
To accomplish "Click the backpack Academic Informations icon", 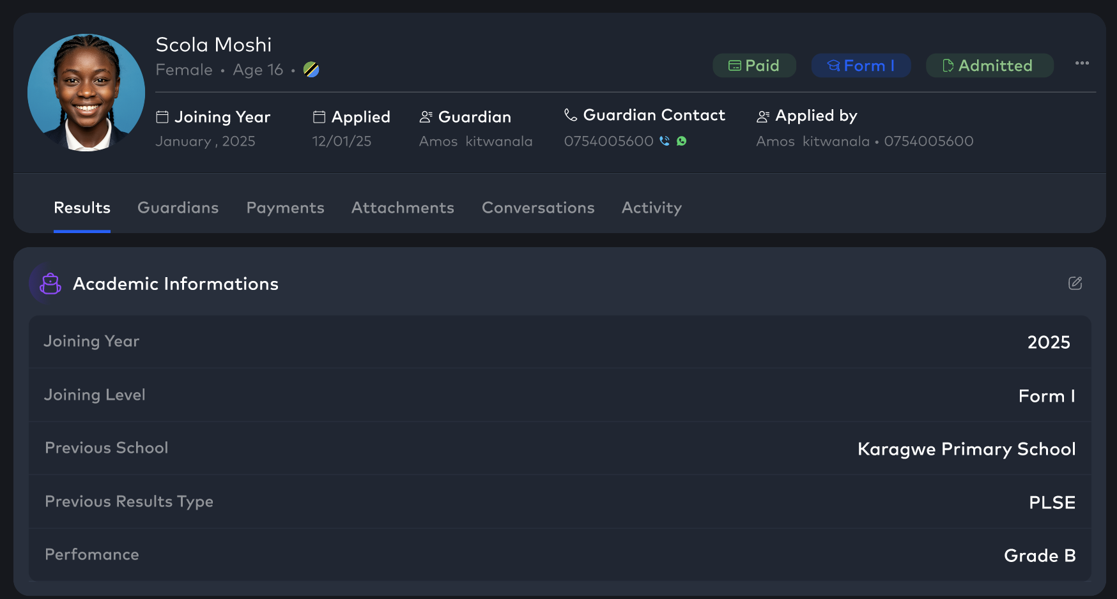I will pyautogui.click(x=50, y=284).
